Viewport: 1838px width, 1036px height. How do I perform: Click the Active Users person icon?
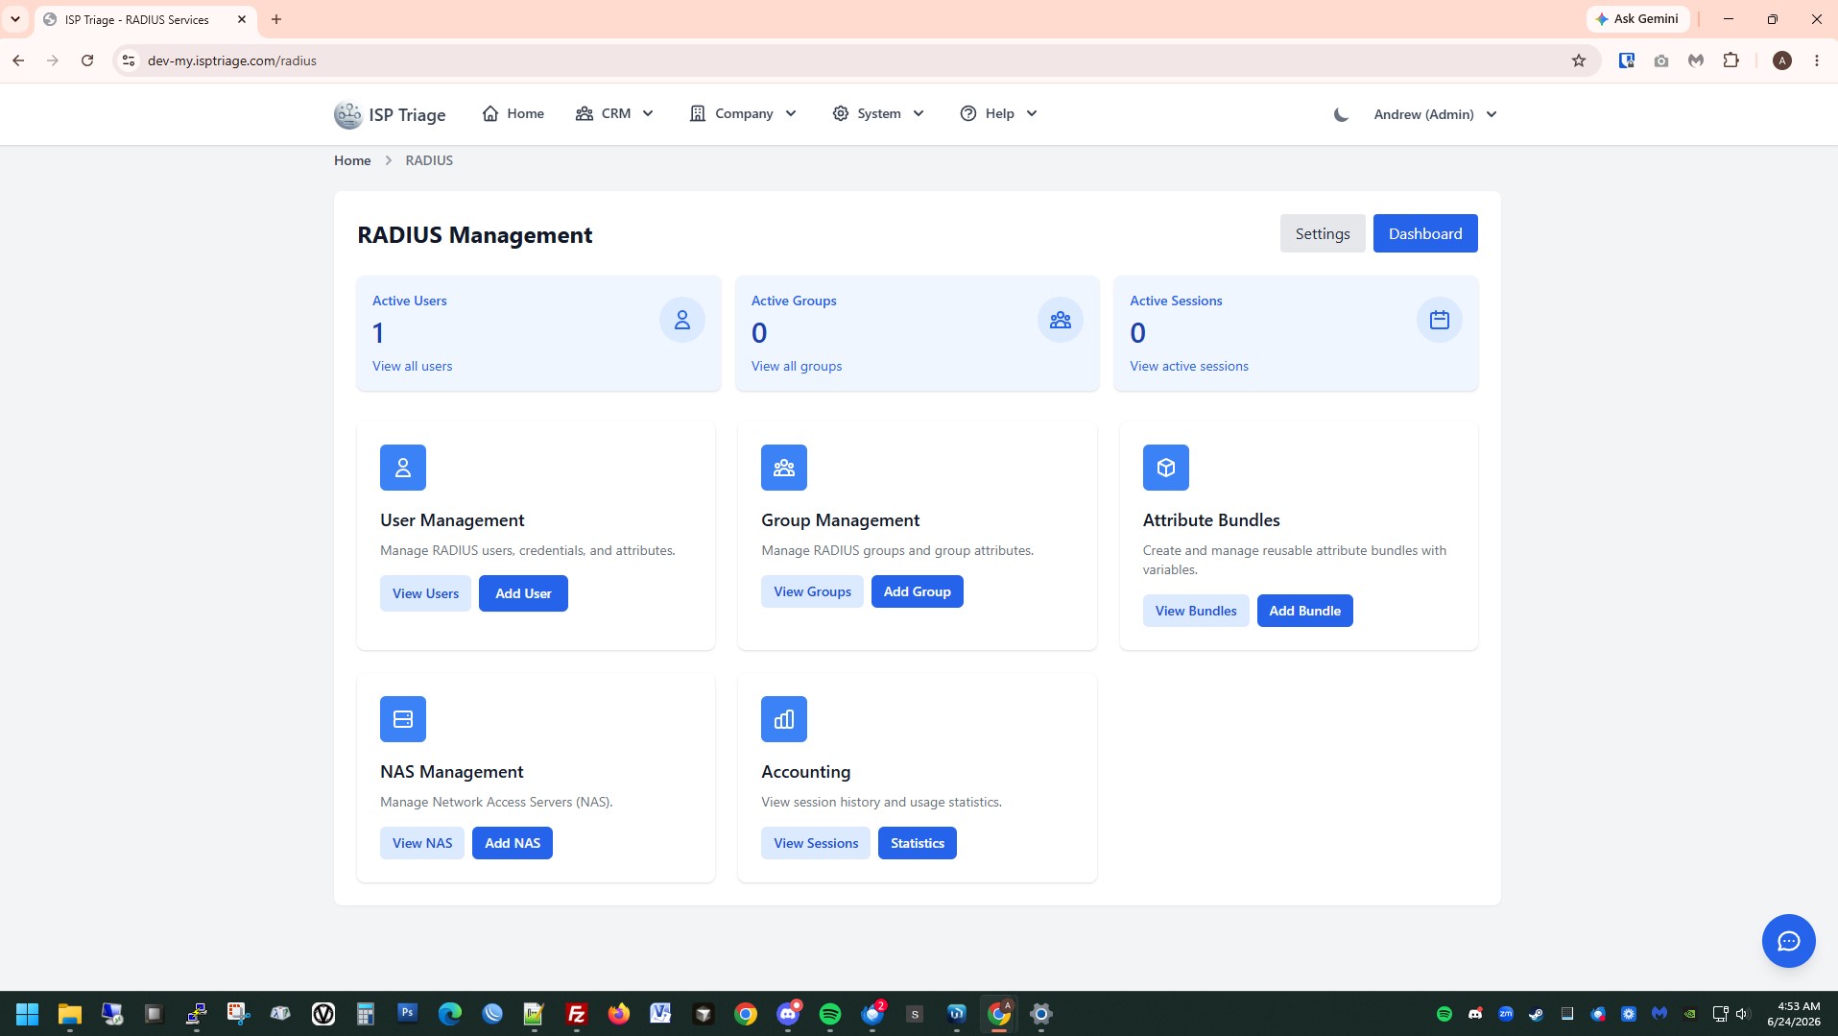pyautogui.click(x=682, y=320)
